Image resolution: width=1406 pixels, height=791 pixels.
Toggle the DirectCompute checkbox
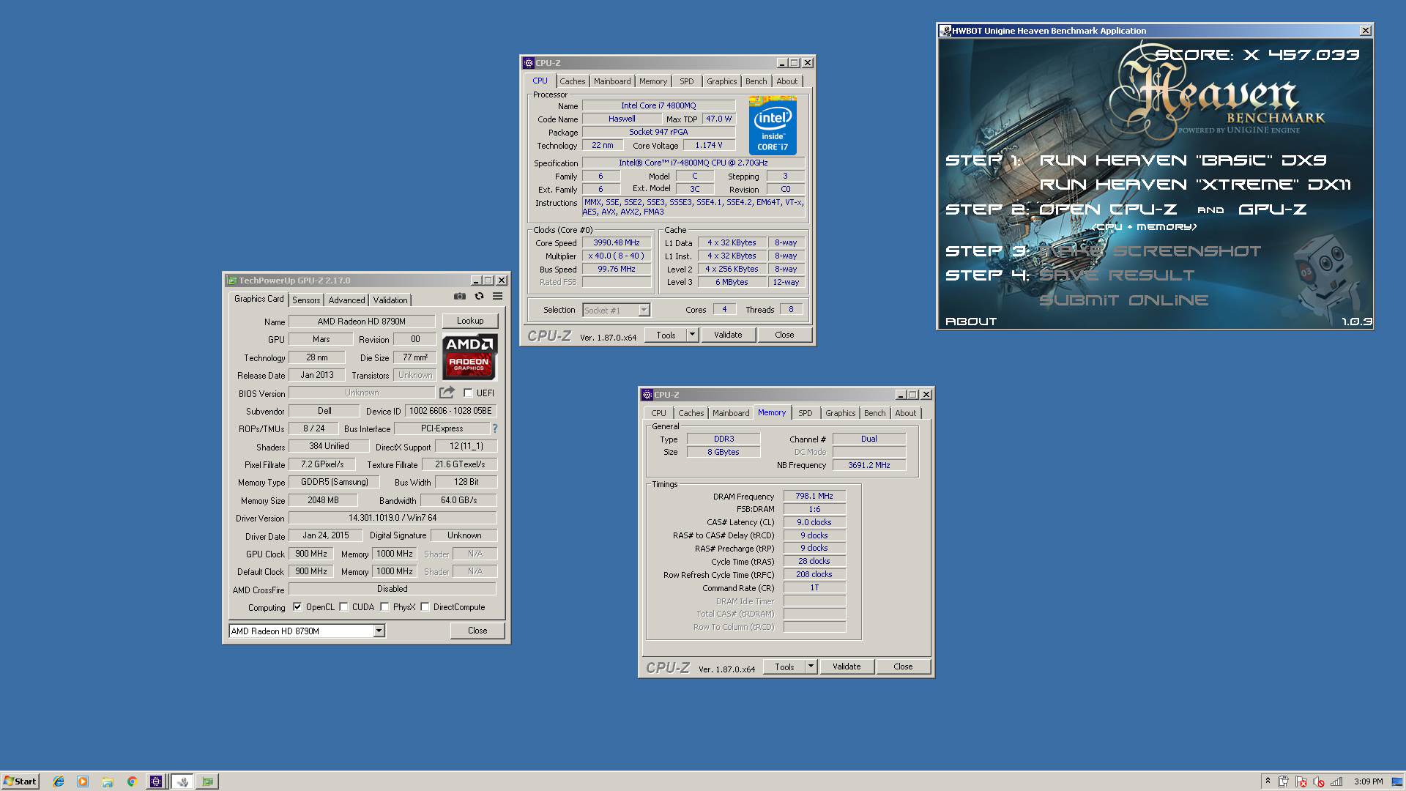point(425,607)
